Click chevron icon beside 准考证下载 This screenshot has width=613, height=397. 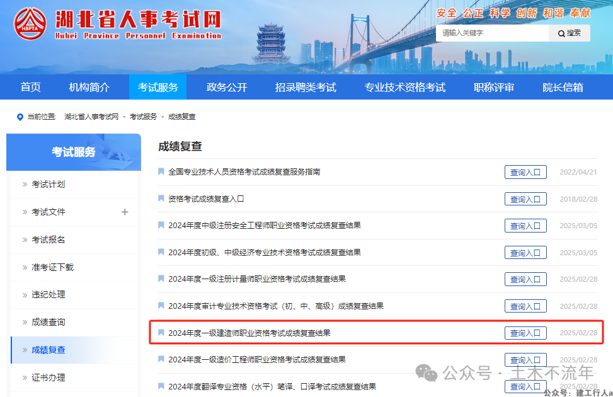pos(25,268)
